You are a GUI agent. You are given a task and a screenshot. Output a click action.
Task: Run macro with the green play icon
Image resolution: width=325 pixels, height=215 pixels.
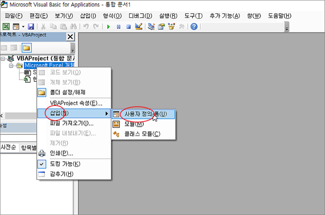109,26
